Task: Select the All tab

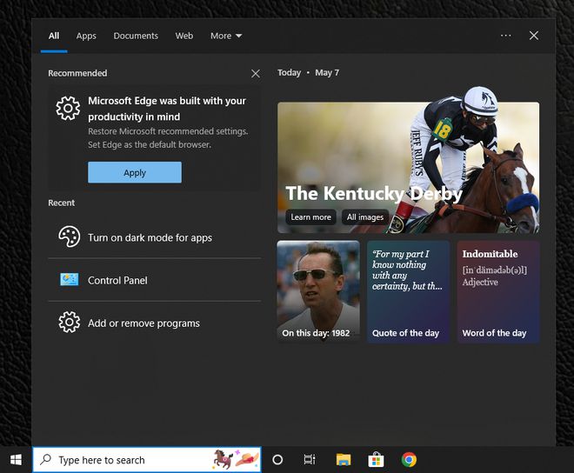Action: pyautogui.click(x=54, y=36)
